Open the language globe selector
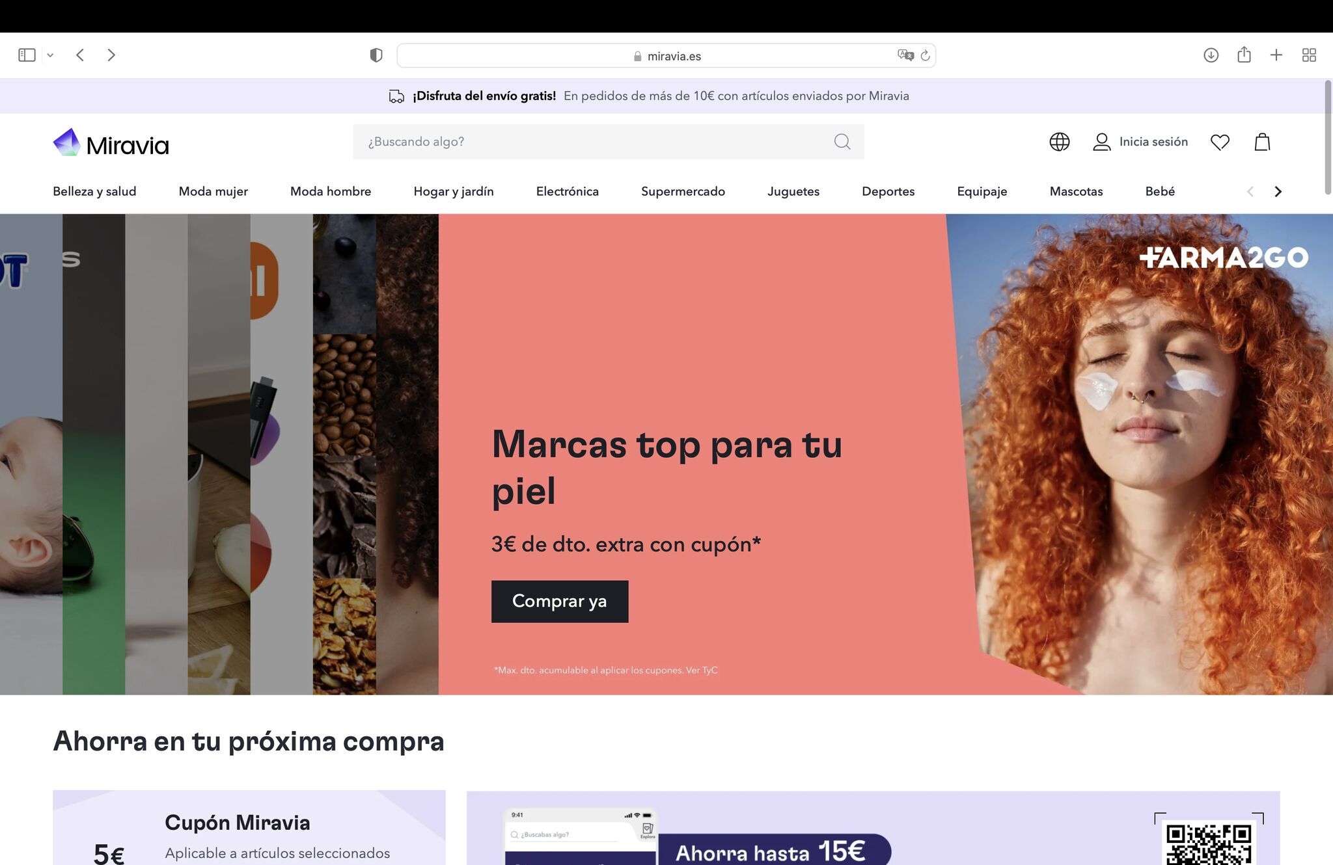Viewport: 1333px width, 865px height. [x=1060, y=142]
